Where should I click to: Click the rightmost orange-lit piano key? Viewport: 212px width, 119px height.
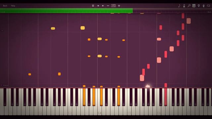pos(119,97)
